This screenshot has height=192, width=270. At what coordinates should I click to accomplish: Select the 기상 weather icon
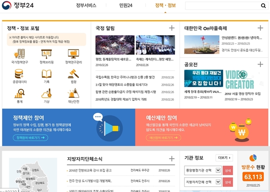tap(47, 93)
